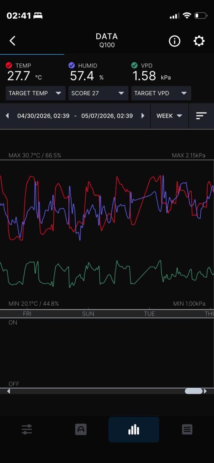The image size is (214, 463).
Task: Go back with the left chevron icon
Action: click(12, 41)
